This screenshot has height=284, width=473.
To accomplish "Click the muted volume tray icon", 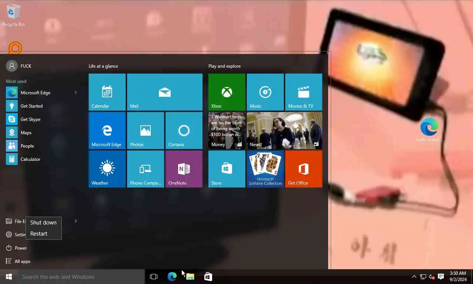I will [432, 277].
